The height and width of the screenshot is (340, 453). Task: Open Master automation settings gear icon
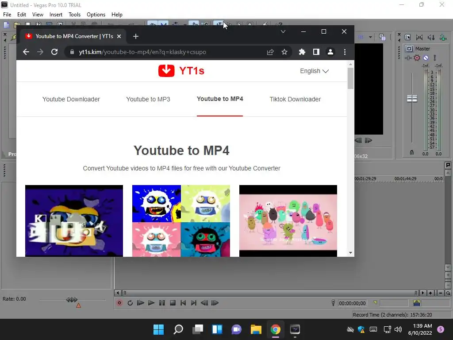point(417,58)
